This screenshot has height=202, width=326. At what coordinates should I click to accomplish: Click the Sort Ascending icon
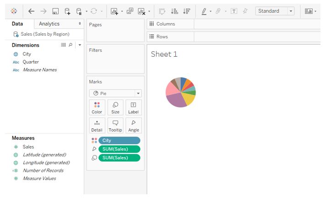[x=174, y=11]
